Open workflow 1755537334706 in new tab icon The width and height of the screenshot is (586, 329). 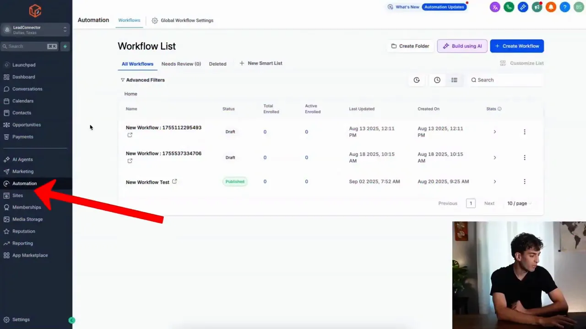(130, 161)
